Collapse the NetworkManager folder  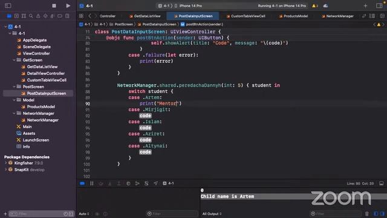pyautogui.click(x=14, y=113)
